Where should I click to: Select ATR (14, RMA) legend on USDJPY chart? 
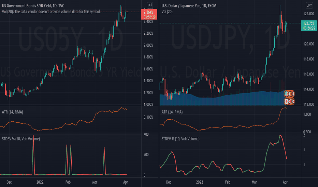click(x=172, y=112)
